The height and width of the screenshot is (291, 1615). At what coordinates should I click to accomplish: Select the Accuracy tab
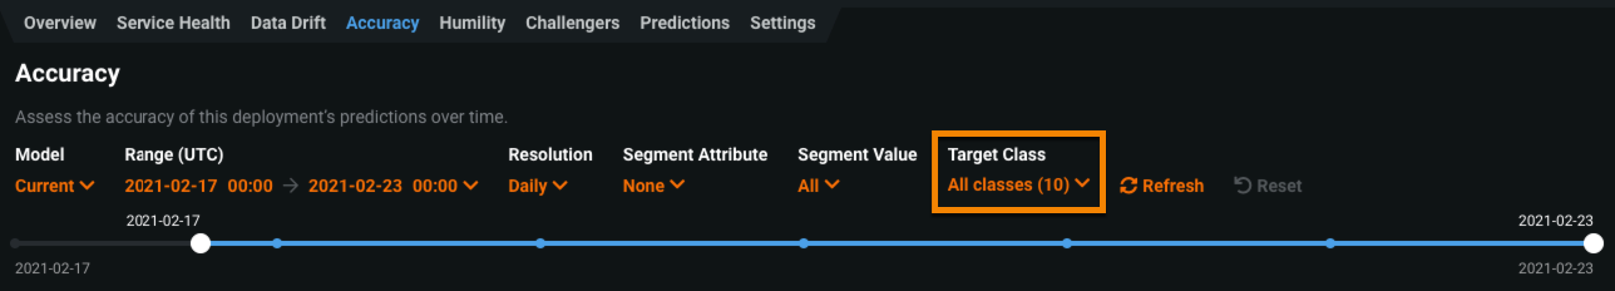pyautogui.click(x=382, y=23)
